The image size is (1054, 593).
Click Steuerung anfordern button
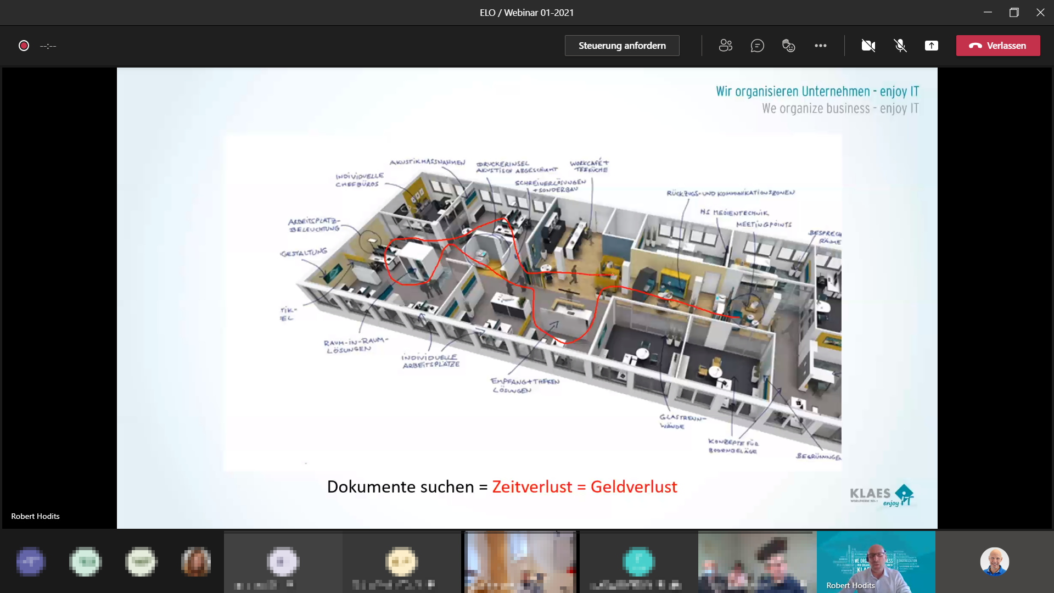coord(621,46)
